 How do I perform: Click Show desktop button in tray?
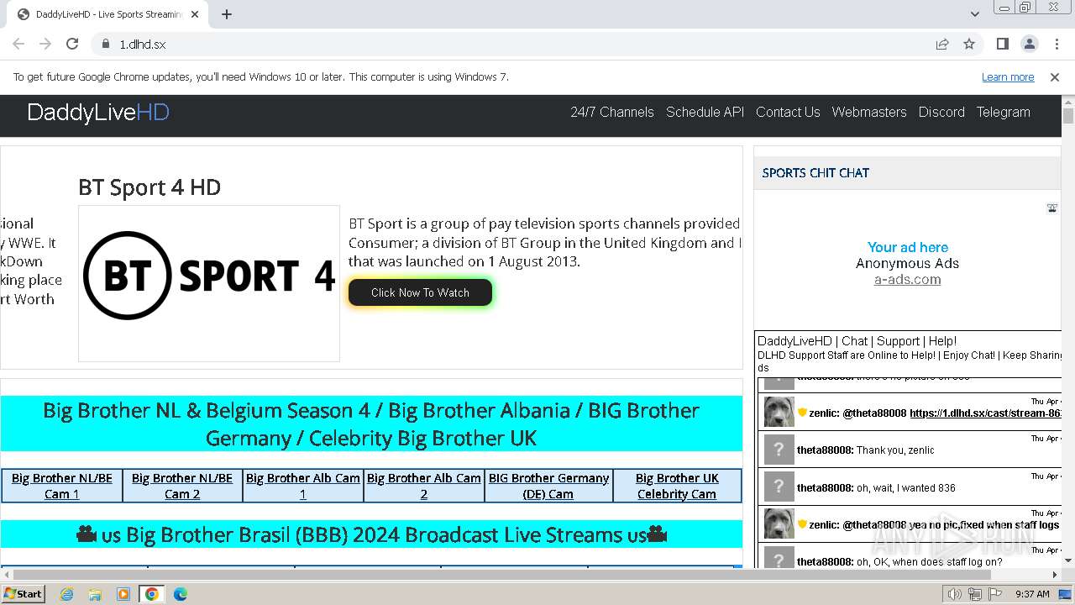(x=1067, y=594)
